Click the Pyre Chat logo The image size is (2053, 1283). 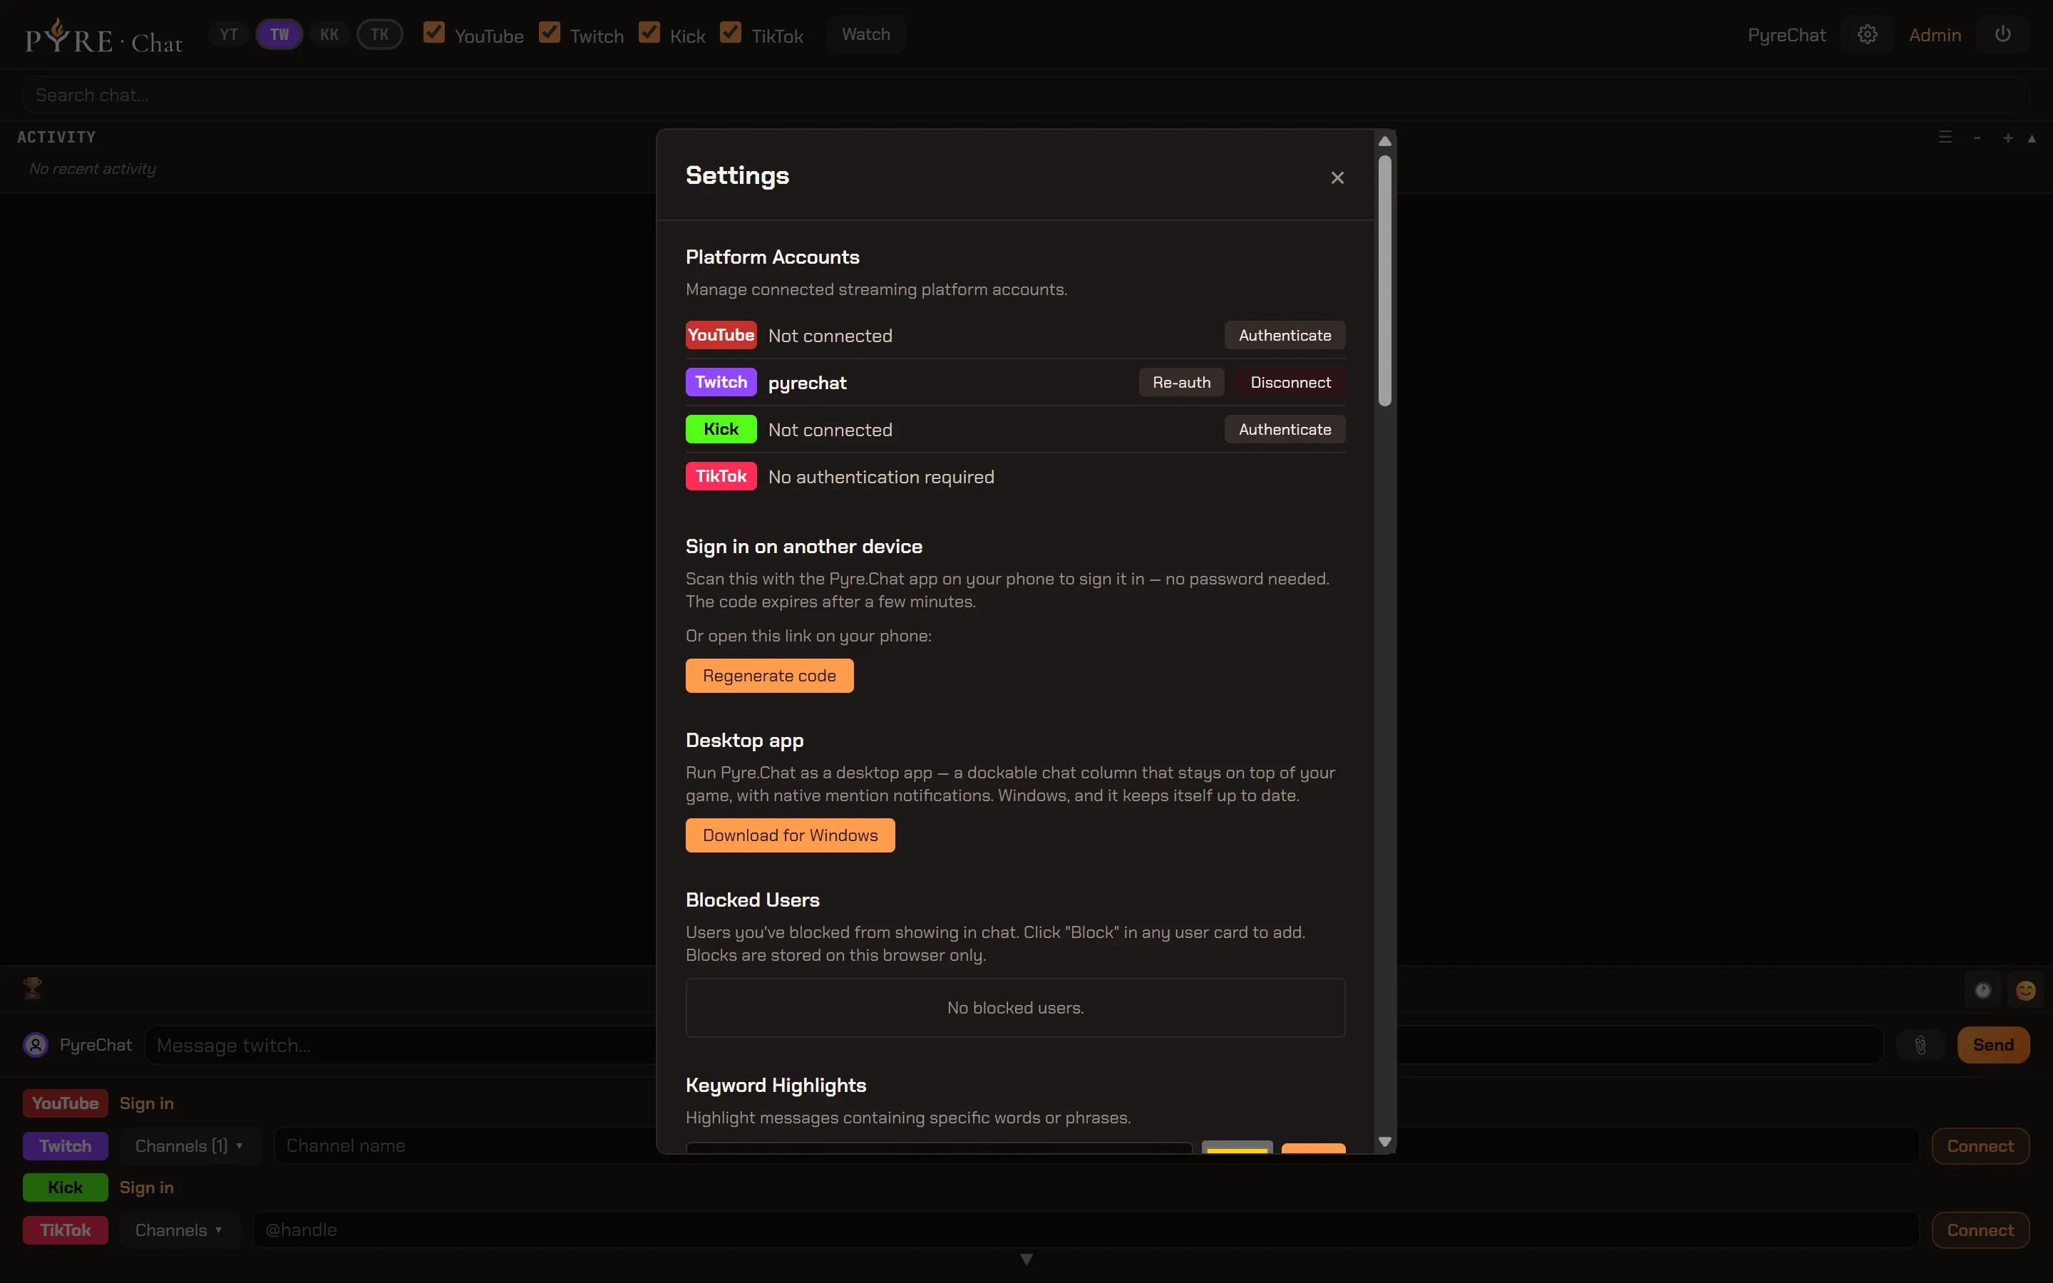103,36
